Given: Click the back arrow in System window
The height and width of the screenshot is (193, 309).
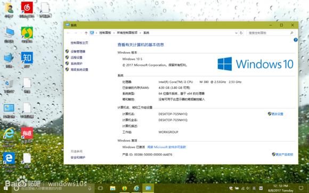Looking at the screenshot, I should click(68, 33).
